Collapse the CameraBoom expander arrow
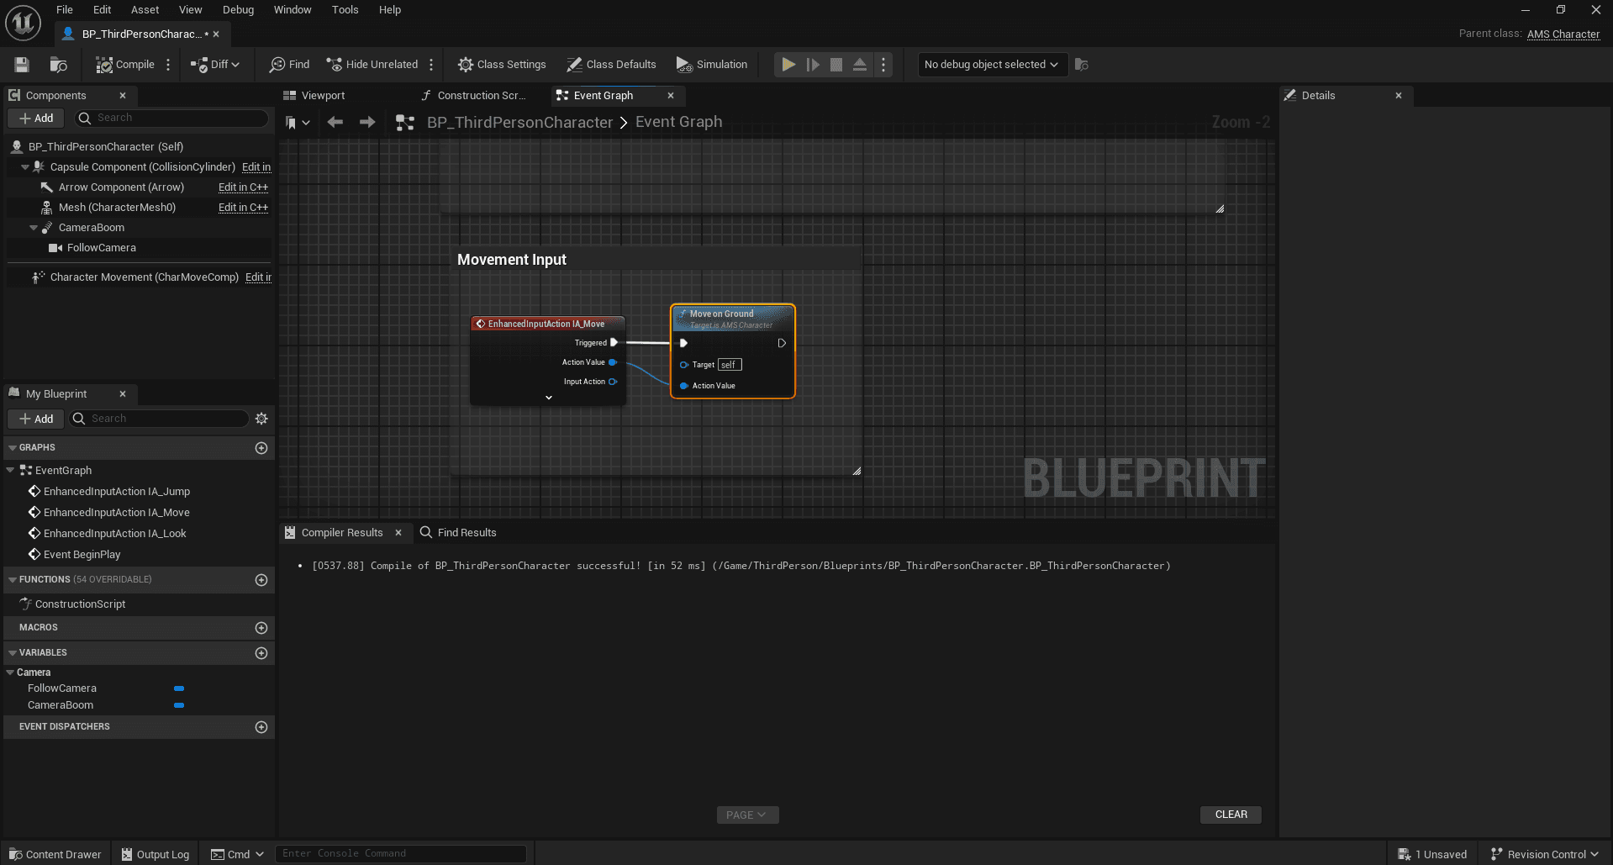 click(34, 228)
